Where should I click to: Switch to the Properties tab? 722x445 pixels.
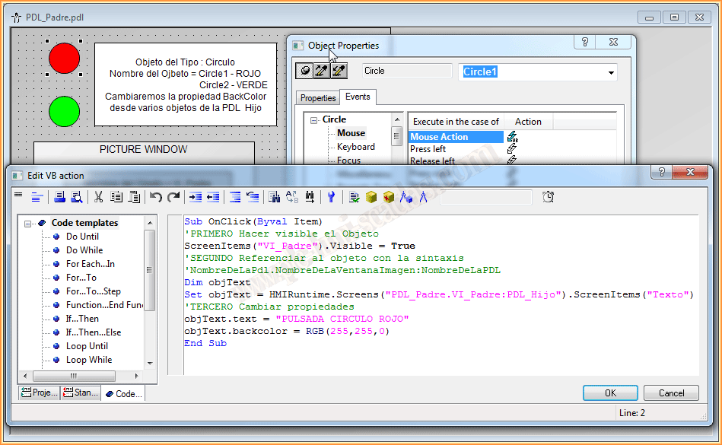pos(318,98)
